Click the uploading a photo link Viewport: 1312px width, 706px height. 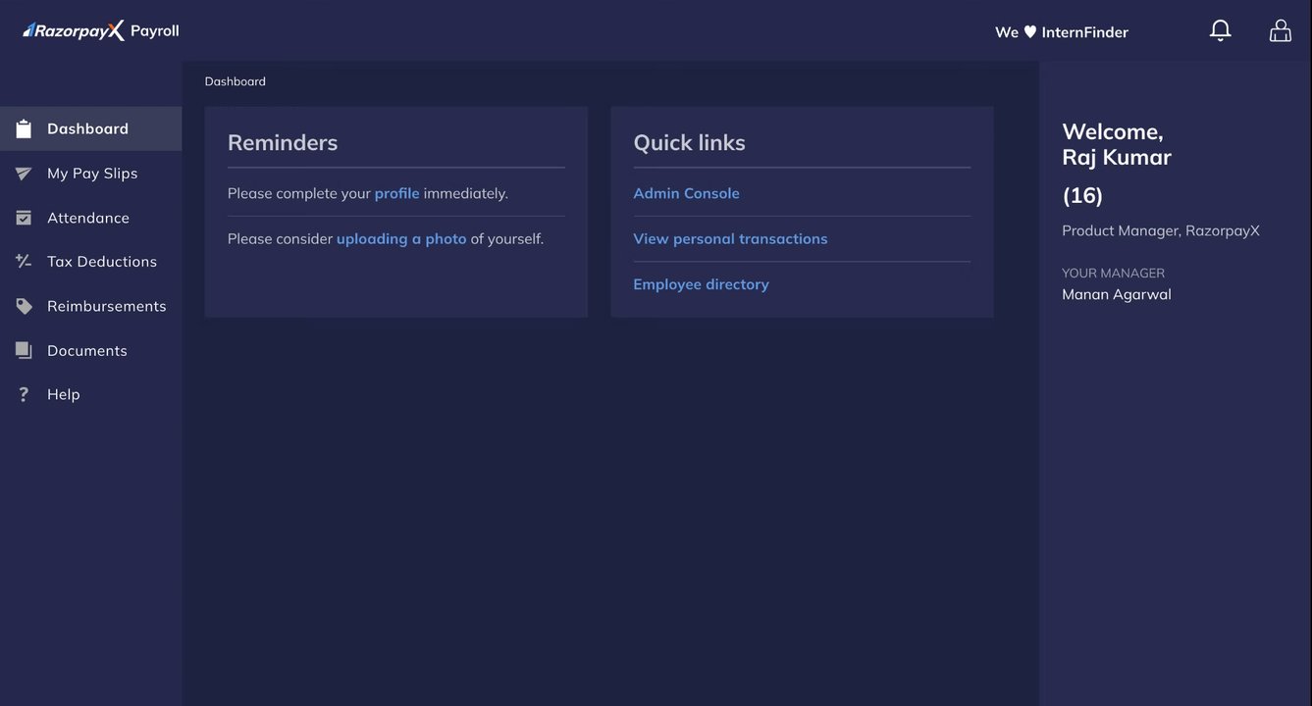(x=401, y=238)
